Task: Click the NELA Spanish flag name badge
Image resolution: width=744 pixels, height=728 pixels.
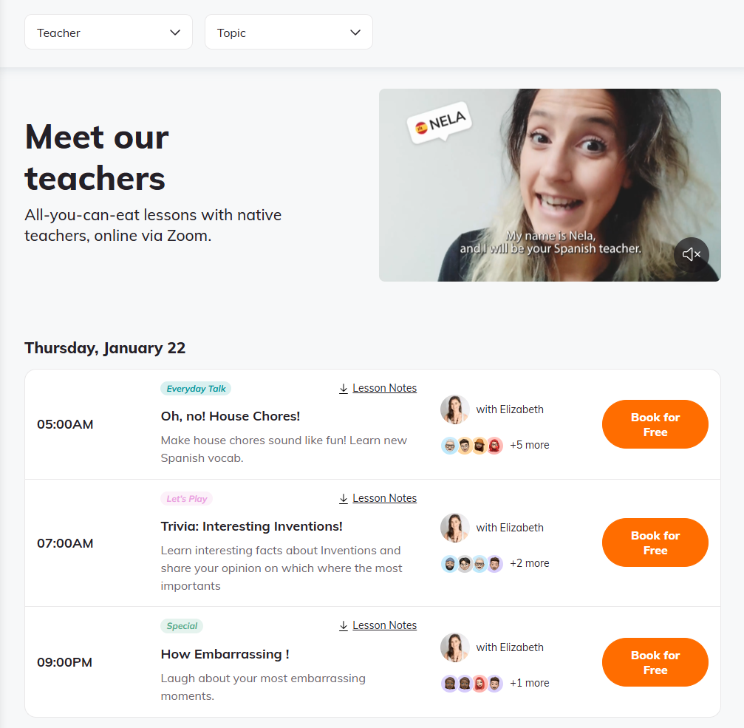Action: point(440,123)
